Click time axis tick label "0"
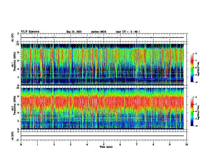The height and width of the screenshot is (162, 210). [21, 145]
